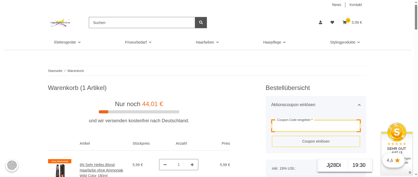Click the inkl. 19% USt. label
The height and width of the screenshot is (177, 418).
click(284, 168)
